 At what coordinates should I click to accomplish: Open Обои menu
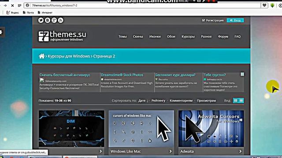[x=171, y=36]
